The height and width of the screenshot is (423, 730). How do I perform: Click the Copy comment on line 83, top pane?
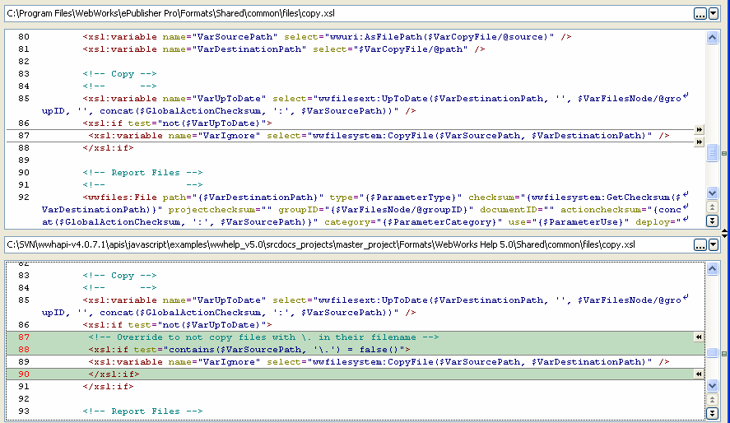119,74
